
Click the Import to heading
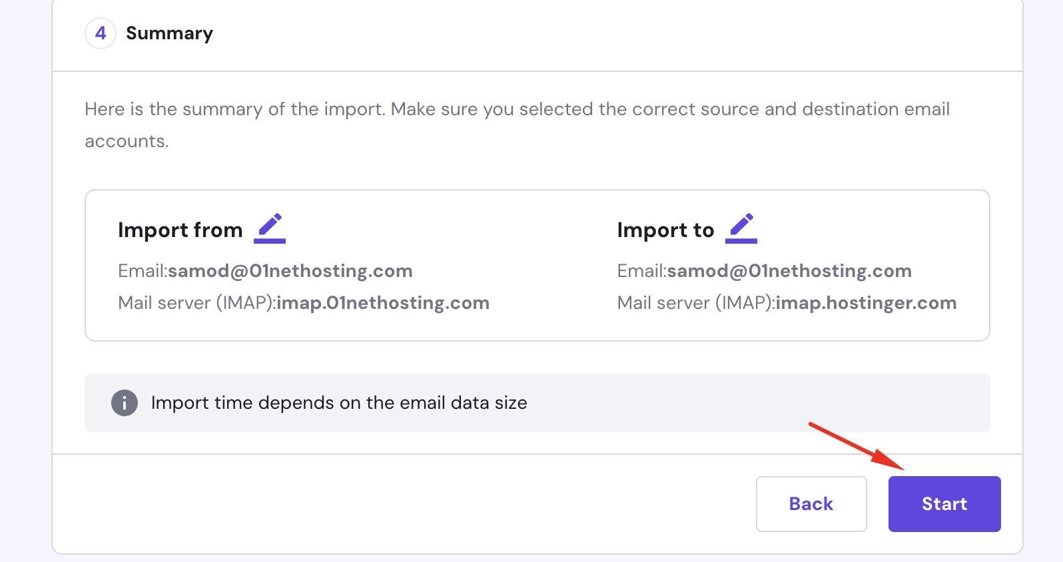[x=665, y=230]
